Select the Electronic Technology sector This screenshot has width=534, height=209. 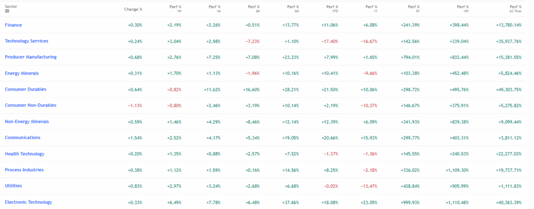click(x=28, y=202)
